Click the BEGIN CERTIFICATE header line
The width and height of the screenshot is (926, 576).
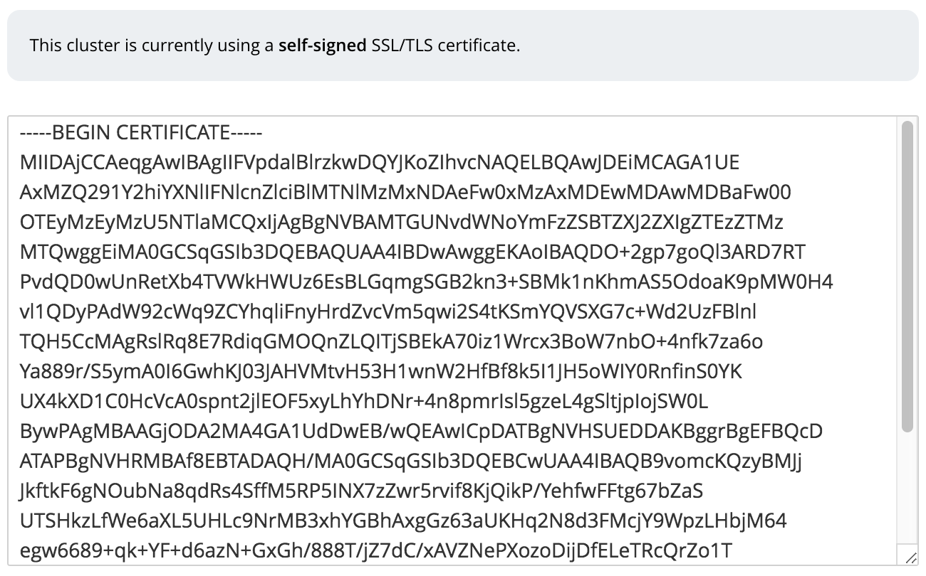[x=141, y=133]
